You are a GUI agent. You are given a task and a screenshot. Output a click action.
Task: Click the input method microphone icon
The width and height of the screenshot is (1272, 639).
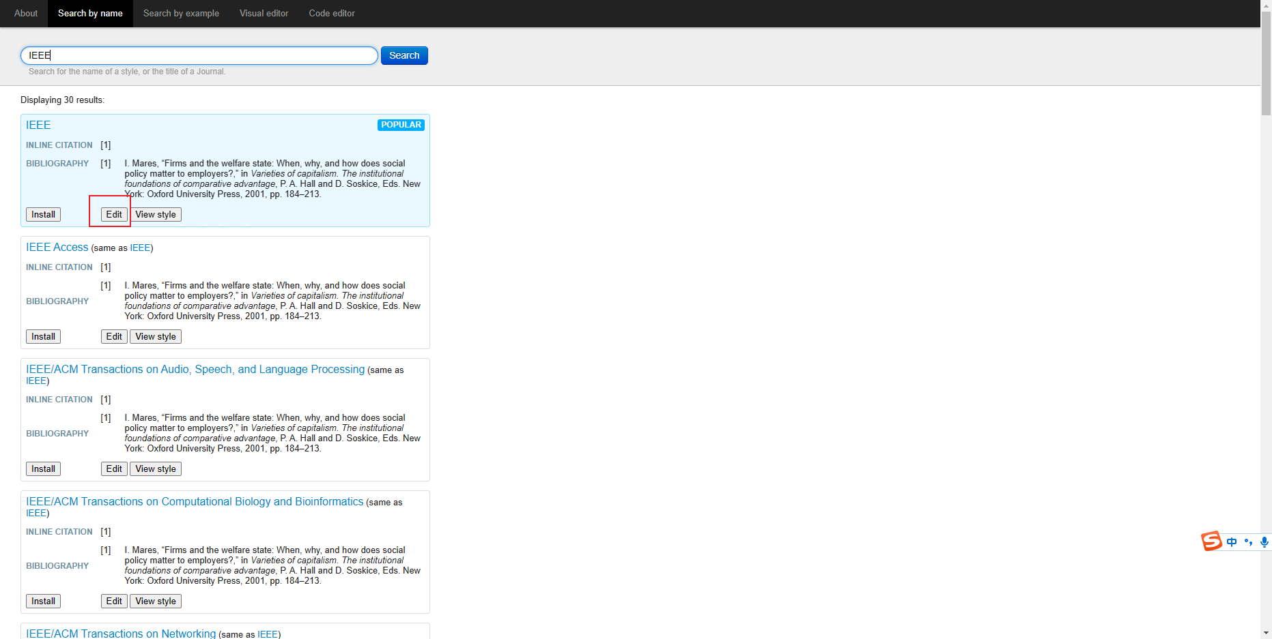[x=1264, y=542]
